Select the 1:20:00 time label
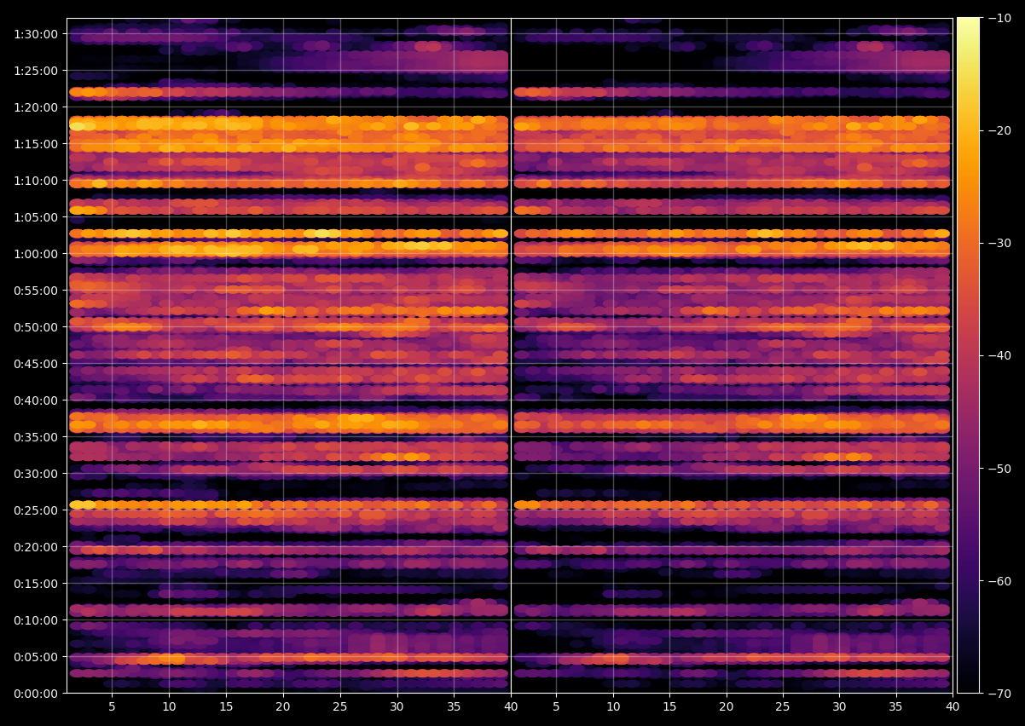Screen dimensions: 1025x726 click(x=36, y=107)
